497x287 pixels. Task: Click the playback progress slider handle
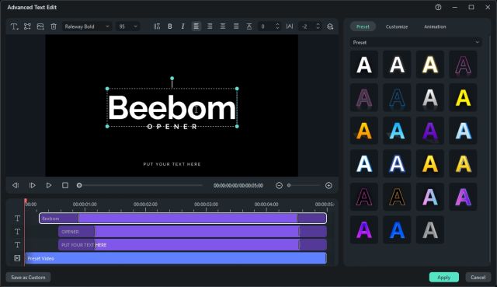(x=79, y=185)
